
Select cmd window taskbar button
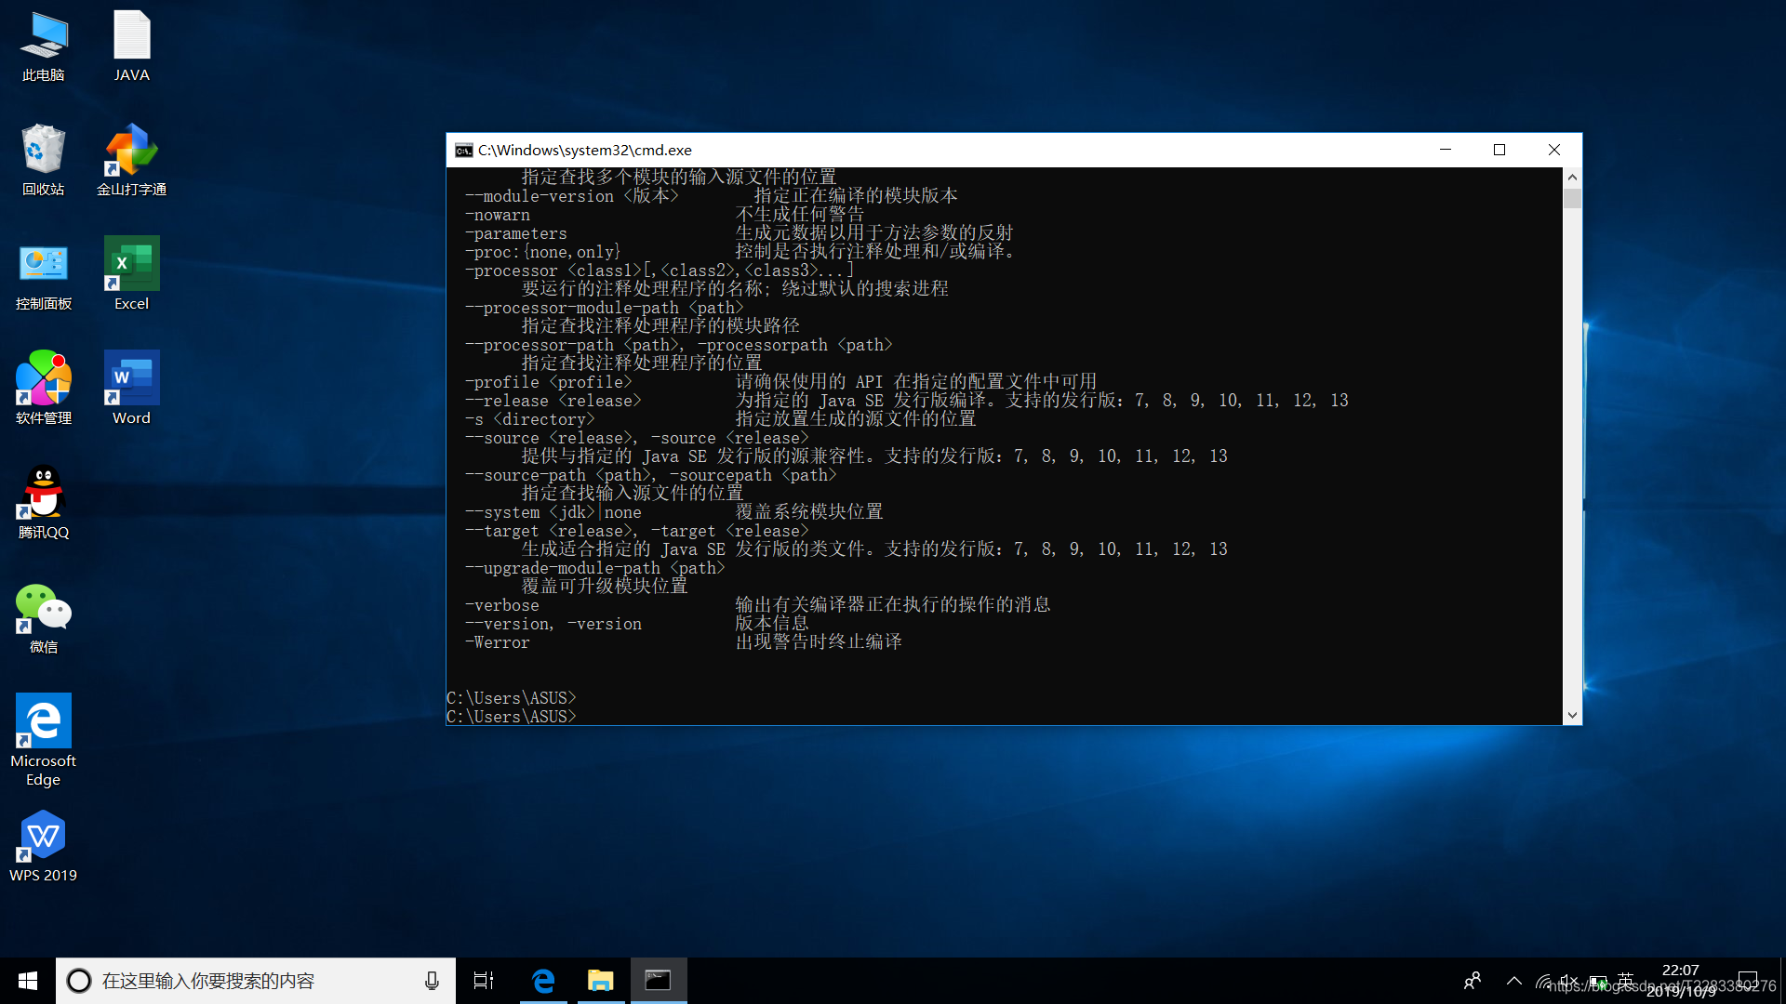pos(659,981)
